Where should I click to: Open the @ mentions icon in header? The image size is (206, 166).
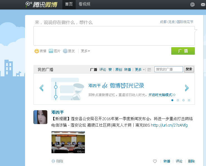192,5
